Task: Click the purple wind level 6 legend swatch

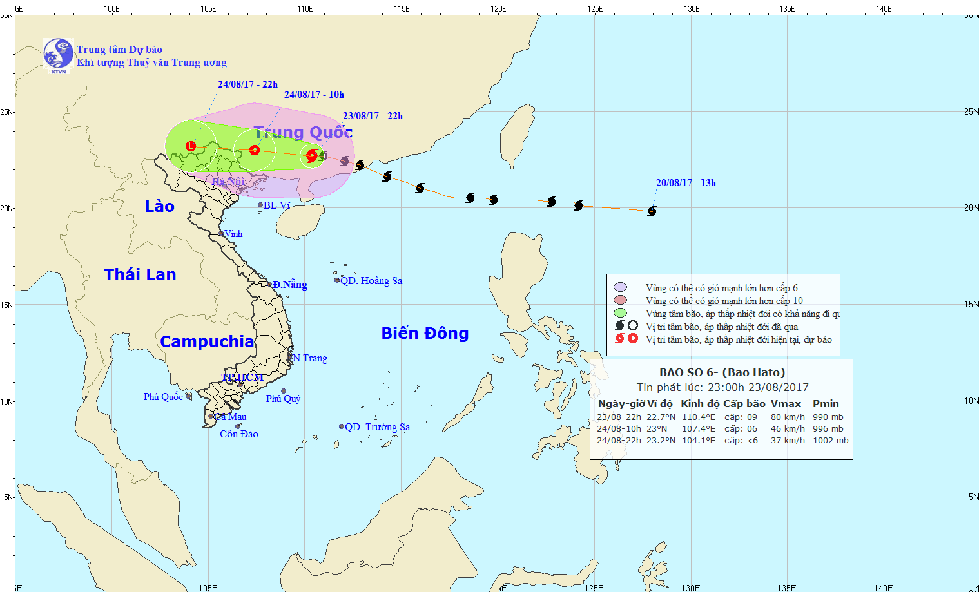Action: pyautogui.click(x=620, y=287)
